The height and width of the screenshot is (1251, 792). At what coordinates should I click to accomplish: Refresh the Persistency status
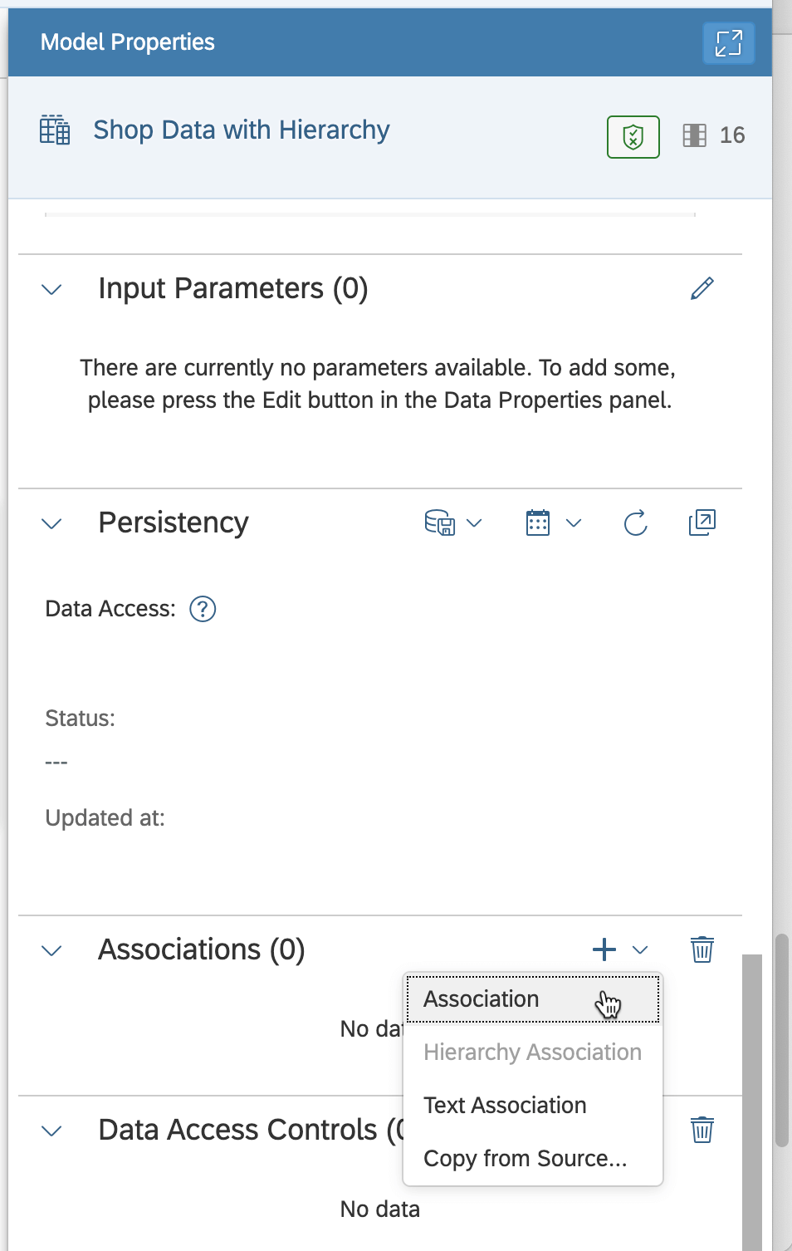[634, 522]
